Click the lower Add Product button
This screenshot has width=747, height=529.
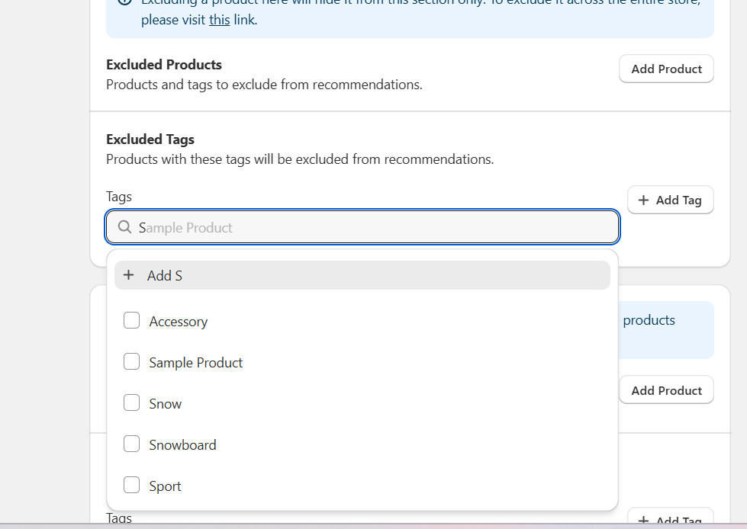pos(666,390)
